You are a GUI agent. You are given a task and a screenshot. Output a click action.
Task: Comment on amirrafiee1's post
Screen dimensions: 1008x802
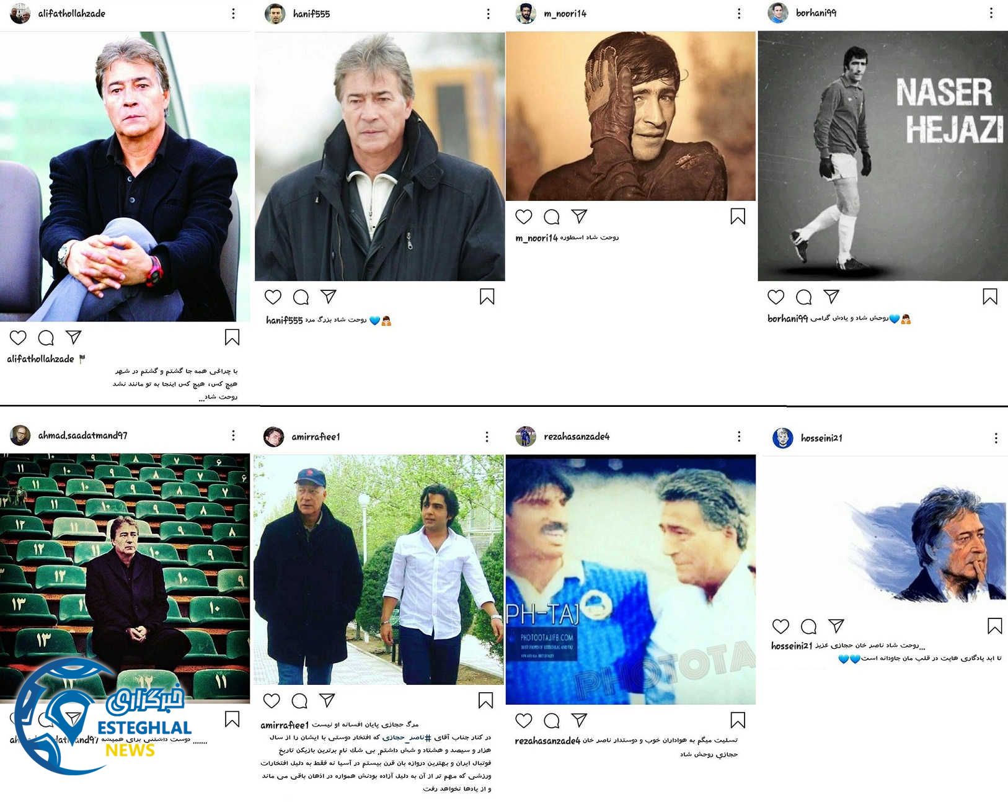(x=299, y=701)
